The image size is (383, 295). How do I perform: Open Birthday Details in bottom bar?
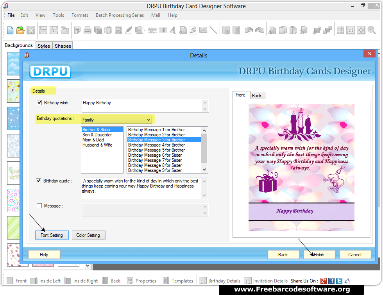220,281
